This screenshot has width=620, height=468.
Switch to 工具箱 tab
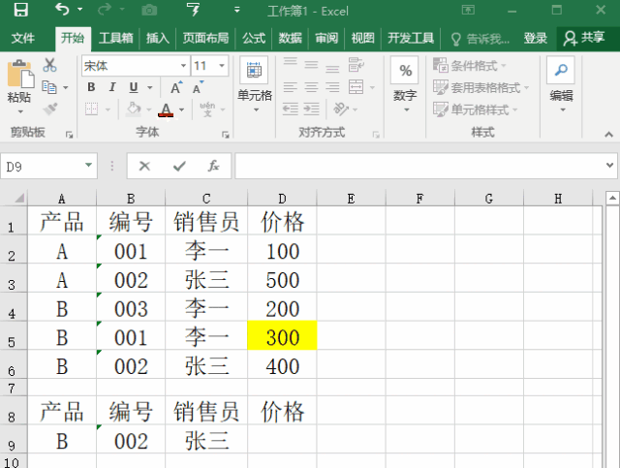(x=115, y=38)
